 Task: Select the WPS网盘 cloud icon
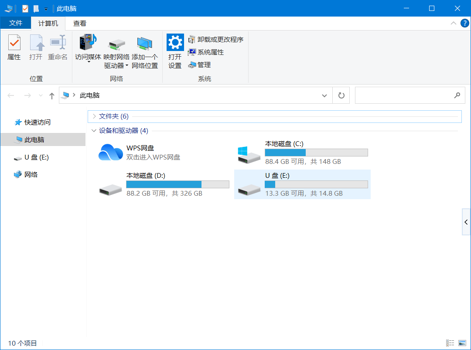111,152
